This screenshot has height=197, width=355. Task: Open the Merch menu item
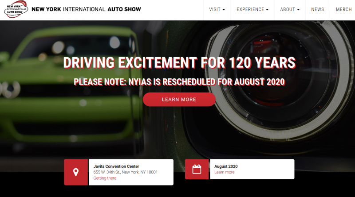click(x=343, y=9)
